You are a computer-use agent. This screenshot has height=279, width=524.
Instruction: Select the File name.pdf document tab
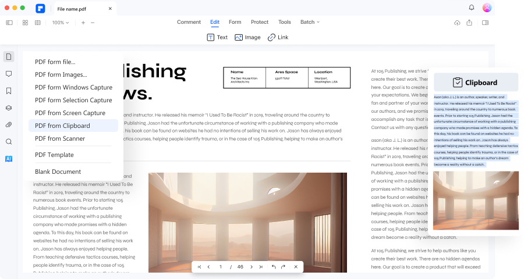(x=85, y=9)
